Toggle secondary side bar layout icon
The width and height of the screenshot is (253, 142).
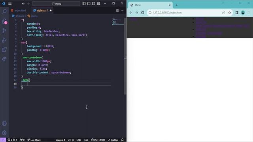pyautogui.click(x=94, y=4)
